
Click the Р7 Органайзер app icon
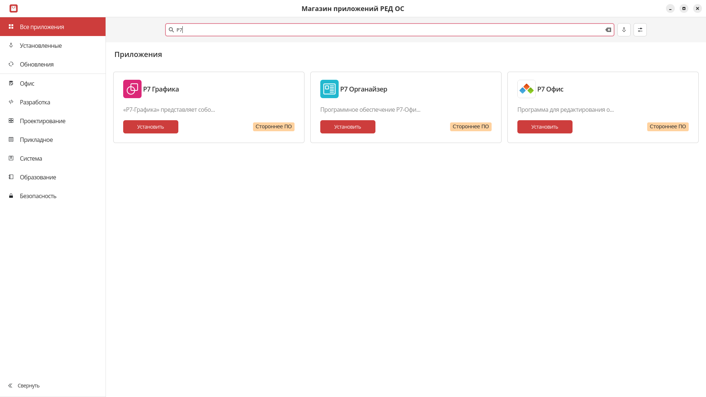tap(329, 89)
